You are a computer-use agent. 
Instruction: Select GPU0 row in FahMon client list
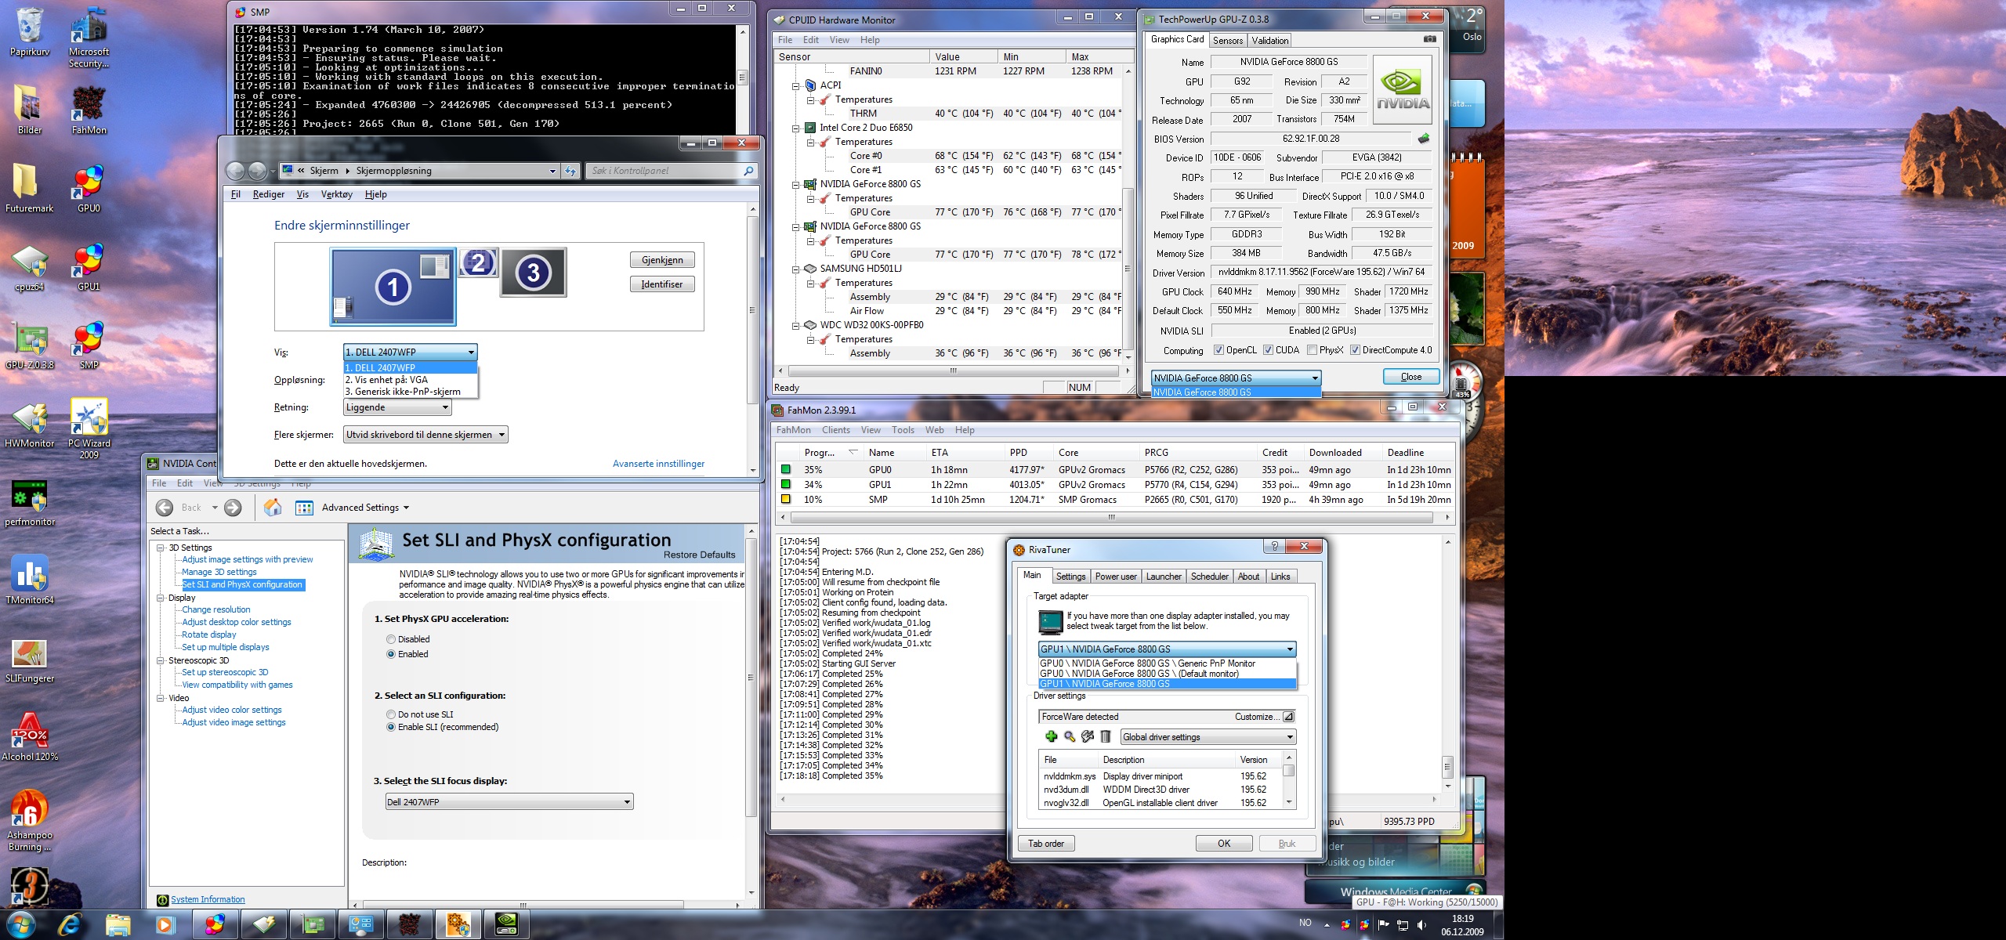[1116, 470]
